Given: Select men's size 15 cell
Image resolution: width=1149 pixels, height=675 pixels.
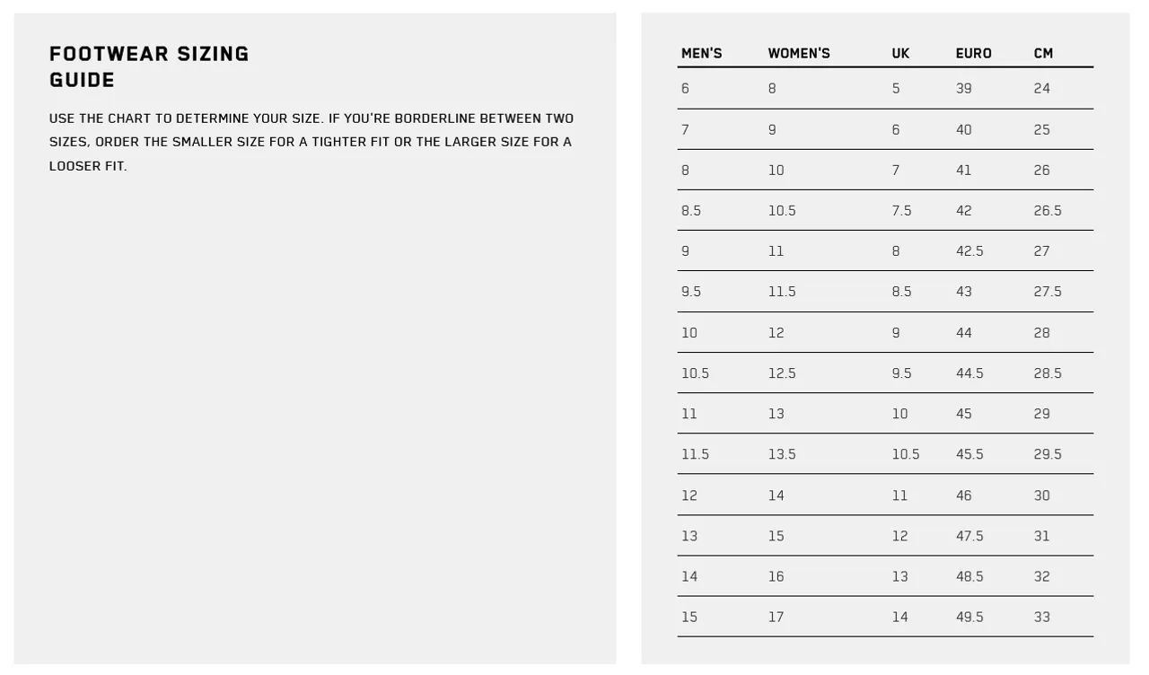Looking at the screenshot, I should tap(689, 618).
